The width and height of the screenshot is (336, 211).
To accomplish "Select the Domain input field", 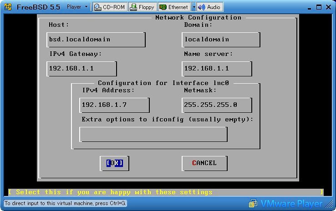I will [221, 40].
